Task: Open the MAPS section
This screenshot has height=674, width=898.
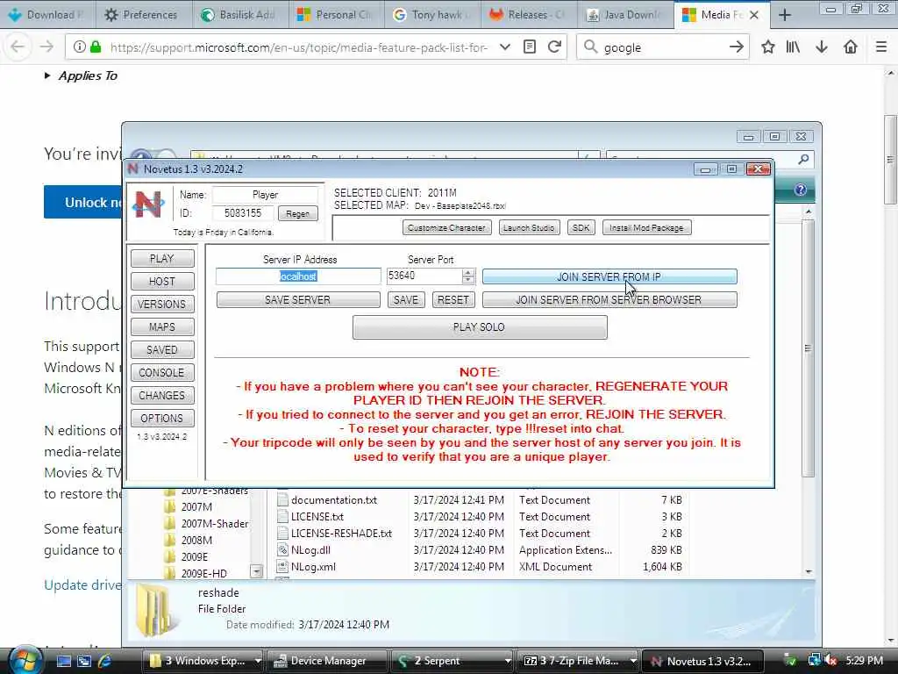Action: coord(162,327)
